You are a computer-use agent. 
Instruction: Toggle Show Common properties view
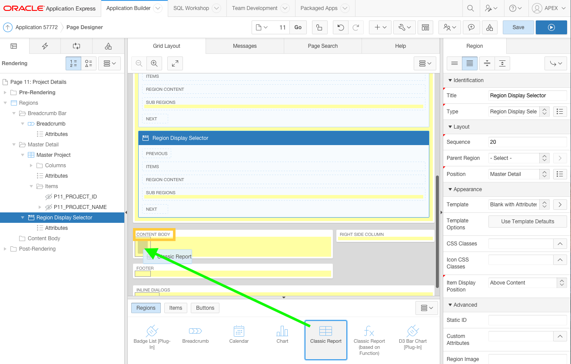coord(455,63)
